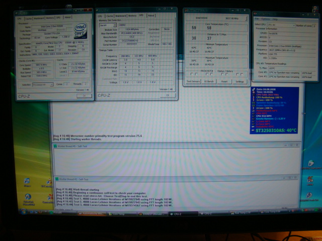Click OK in the left CPU-Z window
Screen dimensions: 322x241
[84, 96]
